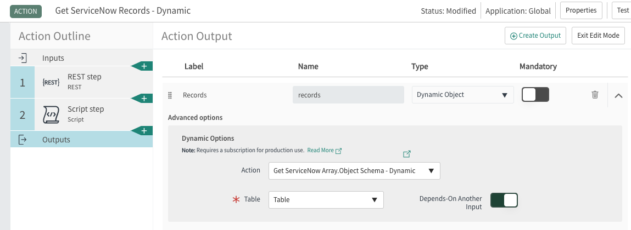631x230 pixels.
Task: Click the Advanced options heading
Action: tap(195, 118)
